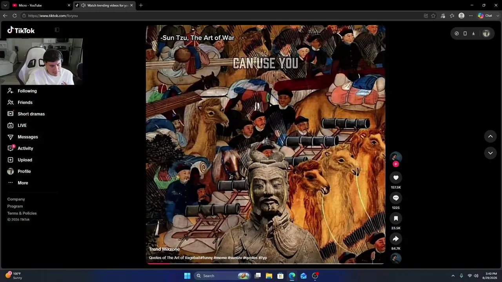The image size is (502, 282).
Task: View Activity notifications
Action: click(20, 148)
